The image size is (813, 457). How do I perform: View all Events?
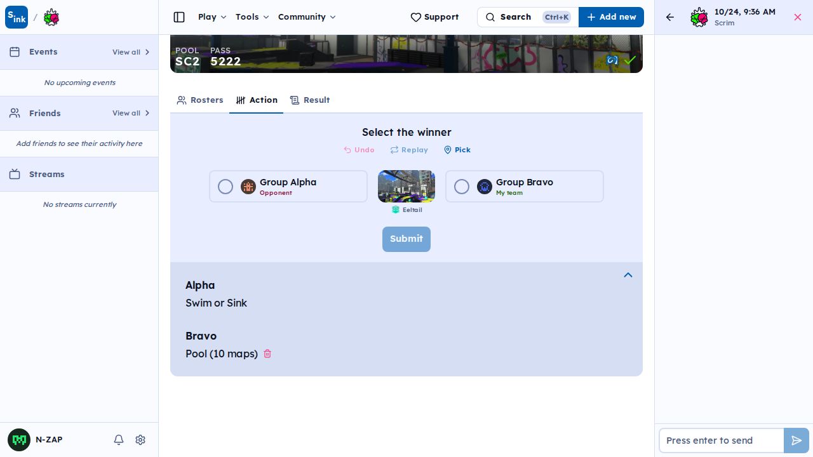pyautogui.click(x=131, y=52)
